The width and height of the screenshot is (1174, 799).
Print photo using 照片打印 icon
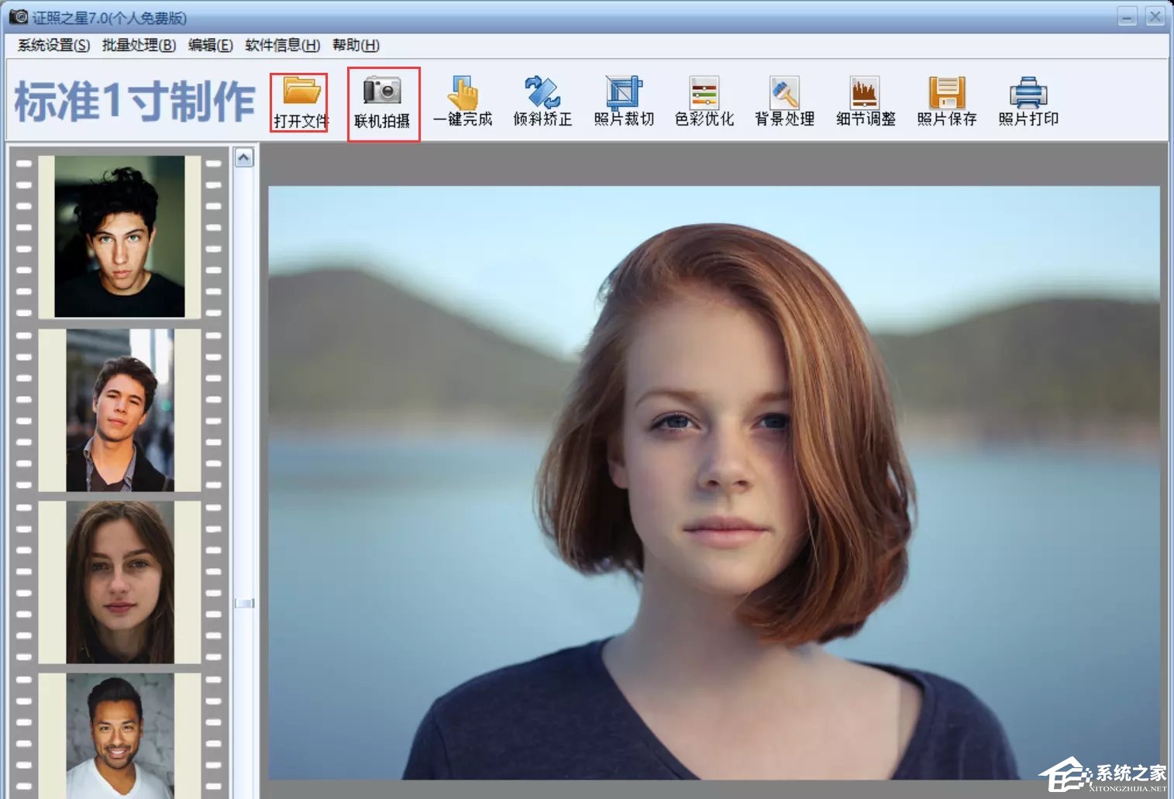point(1028,95)
